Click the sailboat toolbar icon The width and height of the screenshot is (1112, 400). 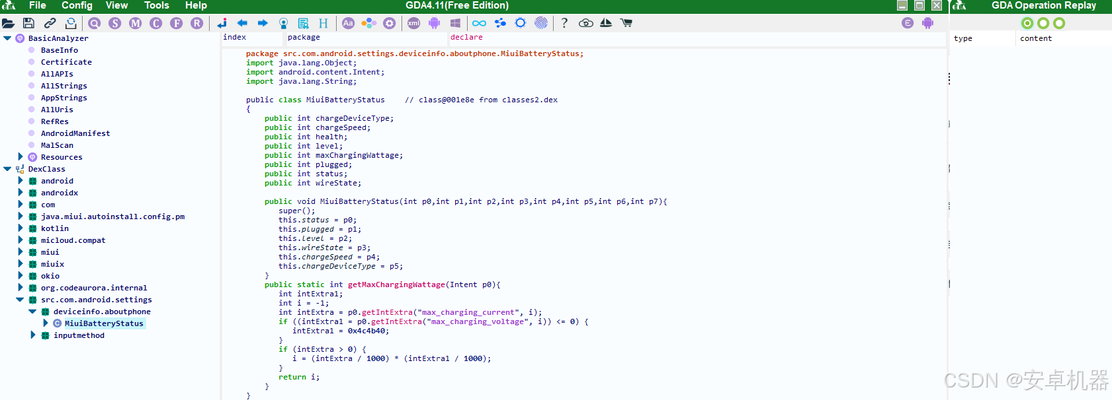[606, 23]
